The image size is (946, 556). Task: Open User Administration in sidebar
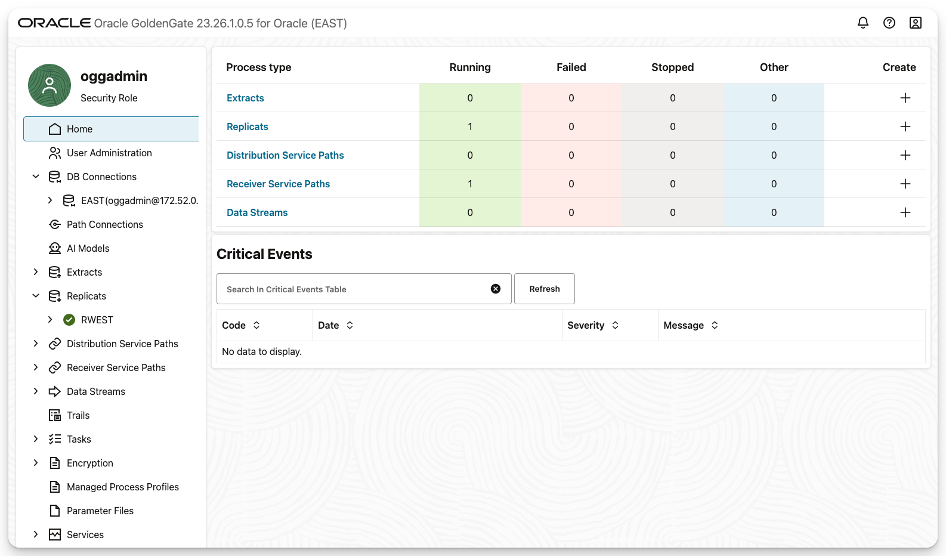(109, 153)
